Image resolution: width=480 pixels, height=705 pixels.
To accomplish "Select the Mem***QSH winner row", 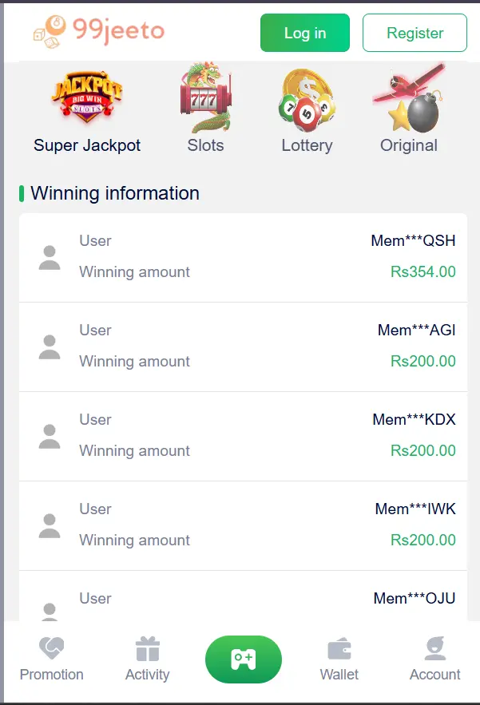I will pos(244,258).
